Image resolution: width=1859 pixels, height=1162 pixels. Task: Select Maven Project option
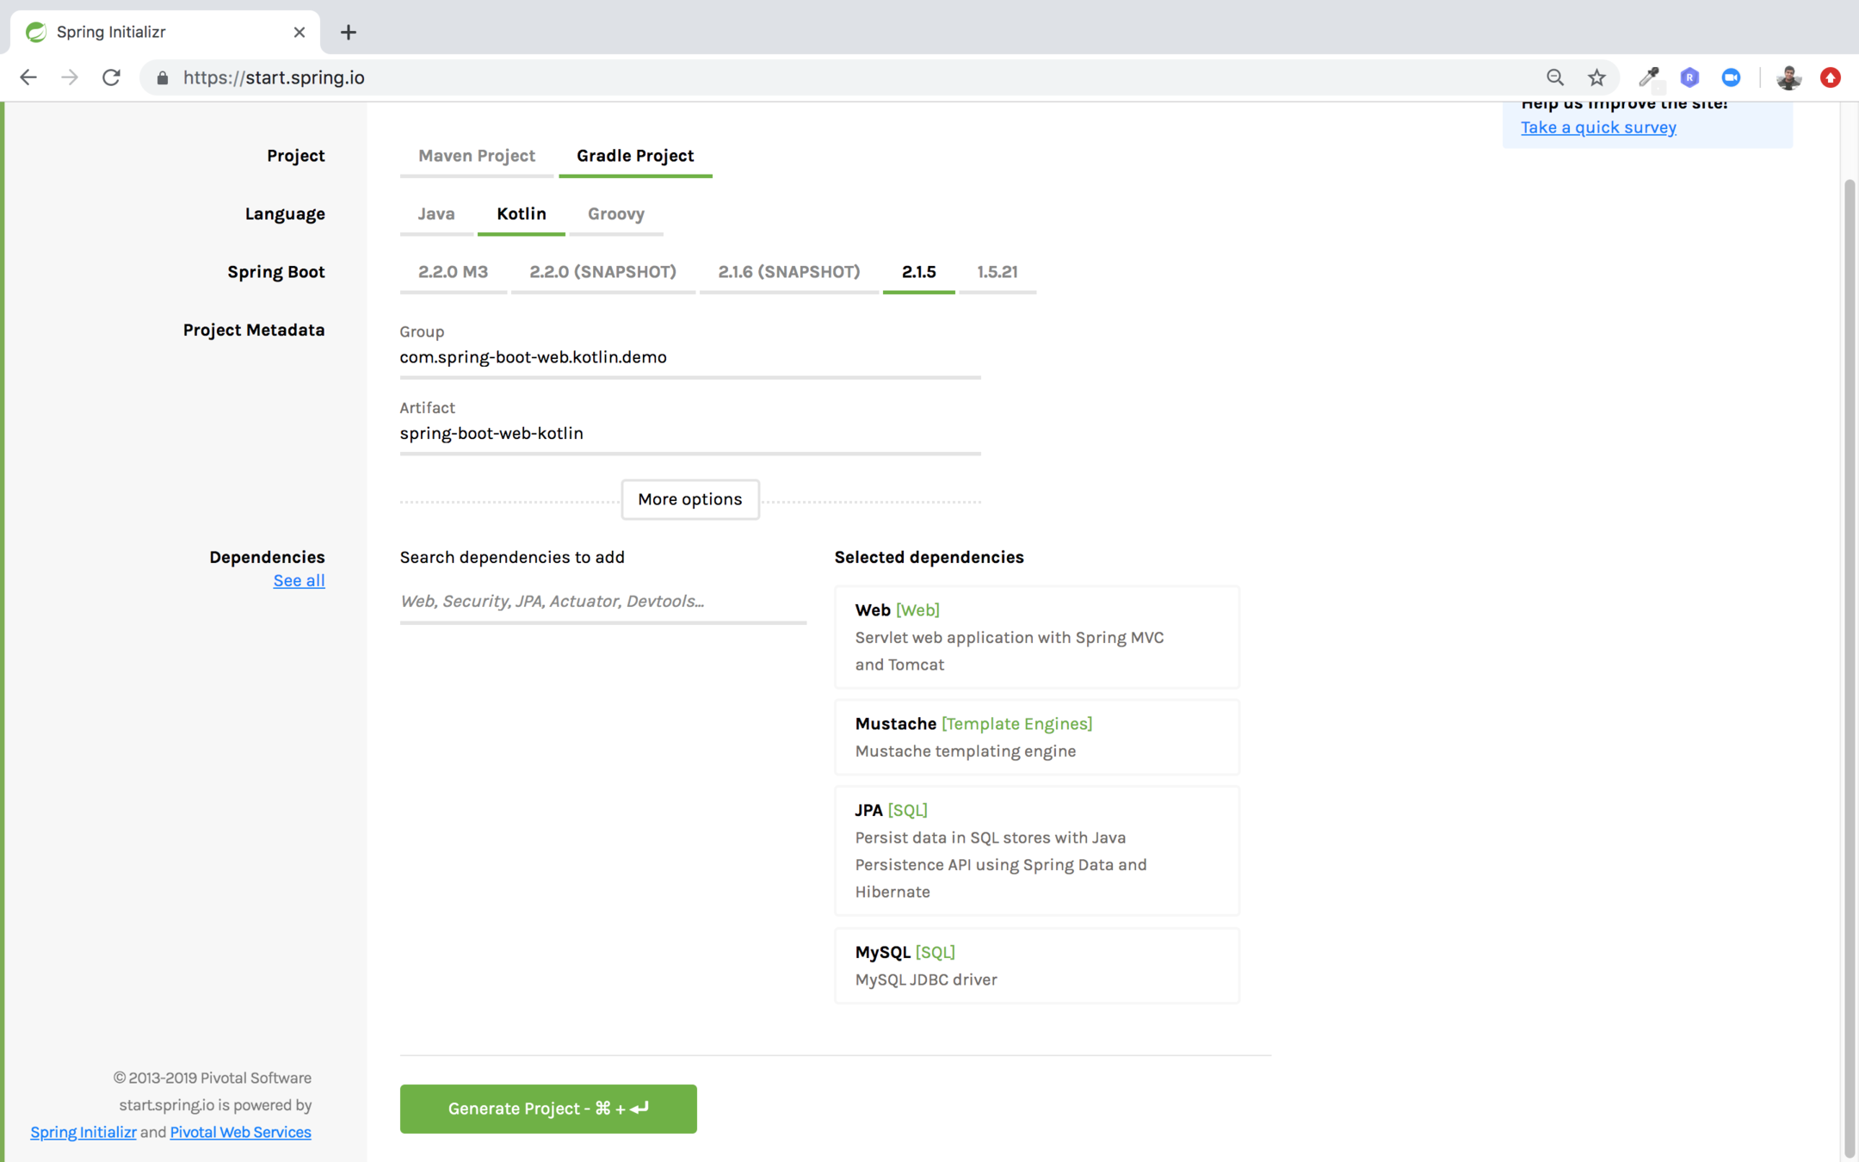pos(476,156)
